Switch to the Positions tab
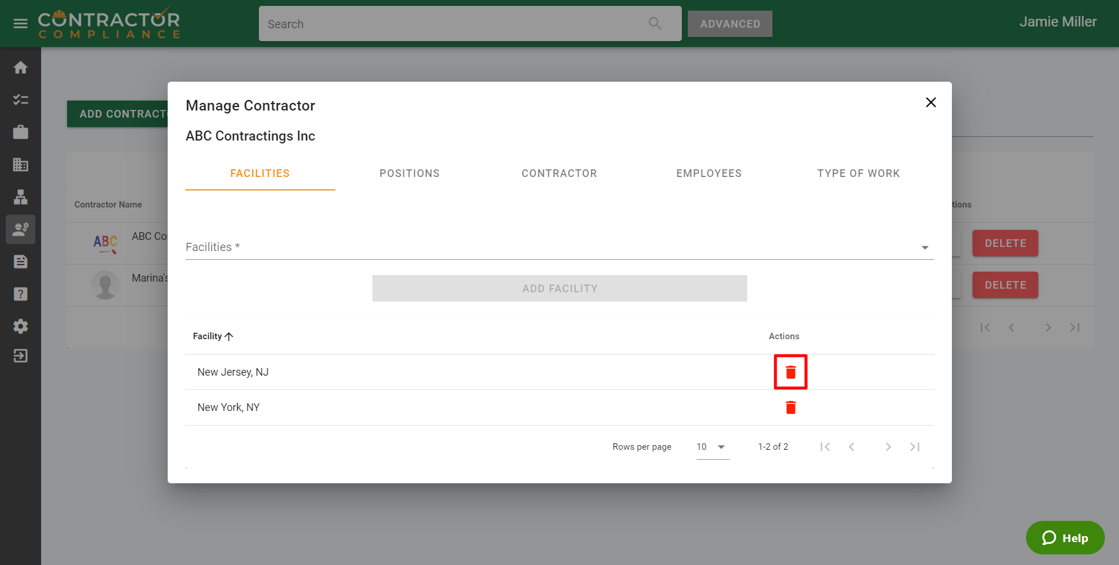Screen dimensions: 1119x565 [x=409, y=173]
